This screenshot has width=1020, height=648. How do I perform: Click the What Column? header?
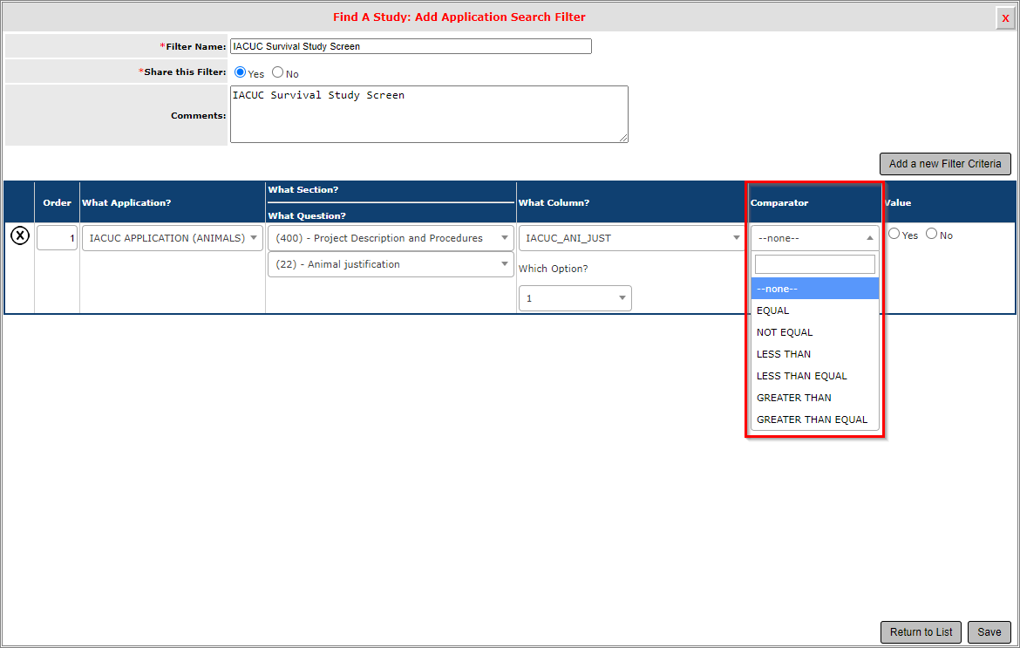tap(554, 203)
